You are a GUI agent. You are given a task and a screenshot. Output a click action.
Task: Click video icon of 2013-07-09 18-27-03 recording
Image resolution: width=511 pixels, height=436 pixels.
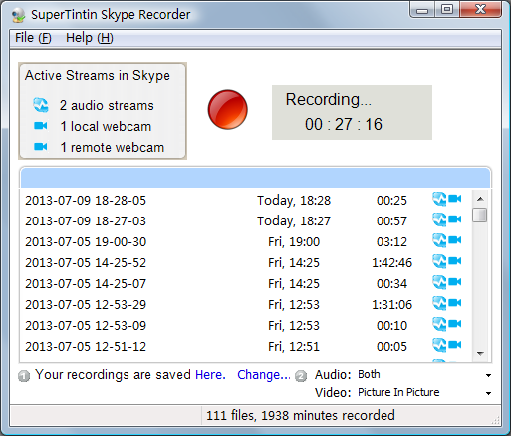[x=455, y=219]
